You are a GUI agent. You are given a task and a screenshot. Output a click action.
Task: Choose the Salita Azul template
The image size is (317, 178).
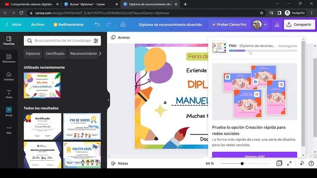click(x=82, y=155)
